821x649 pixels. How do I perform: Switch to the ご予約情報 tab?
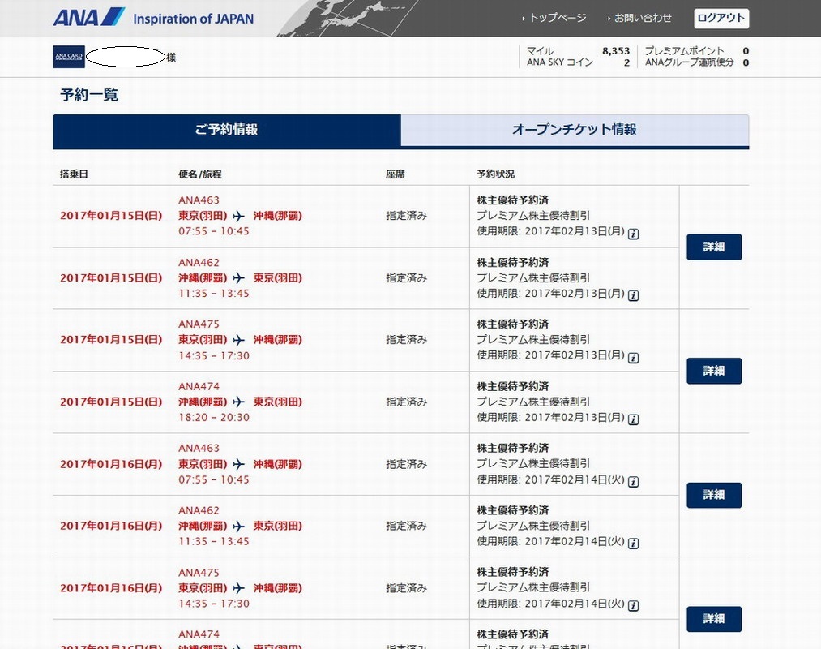227,130
